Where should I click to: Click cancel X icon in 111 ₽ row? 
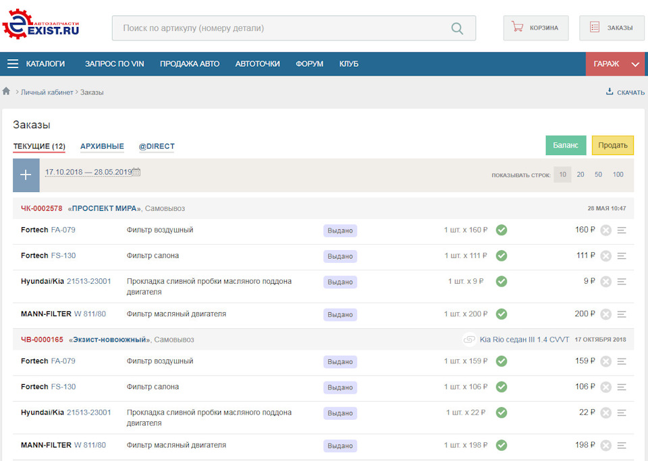[606, 256]
